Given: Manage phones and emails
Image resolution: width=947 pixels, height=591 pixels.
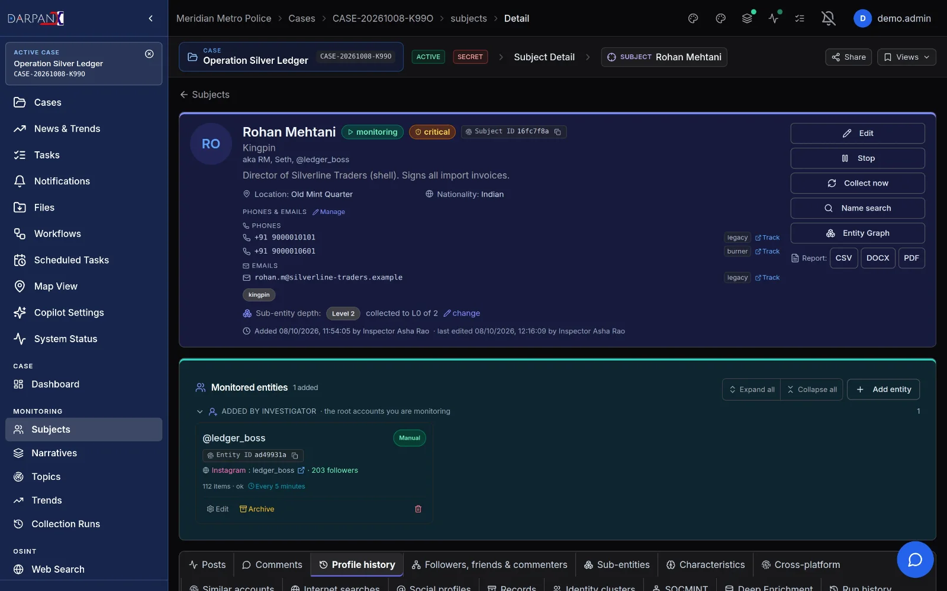Looking at the screenshot, I should pos(328,212).
